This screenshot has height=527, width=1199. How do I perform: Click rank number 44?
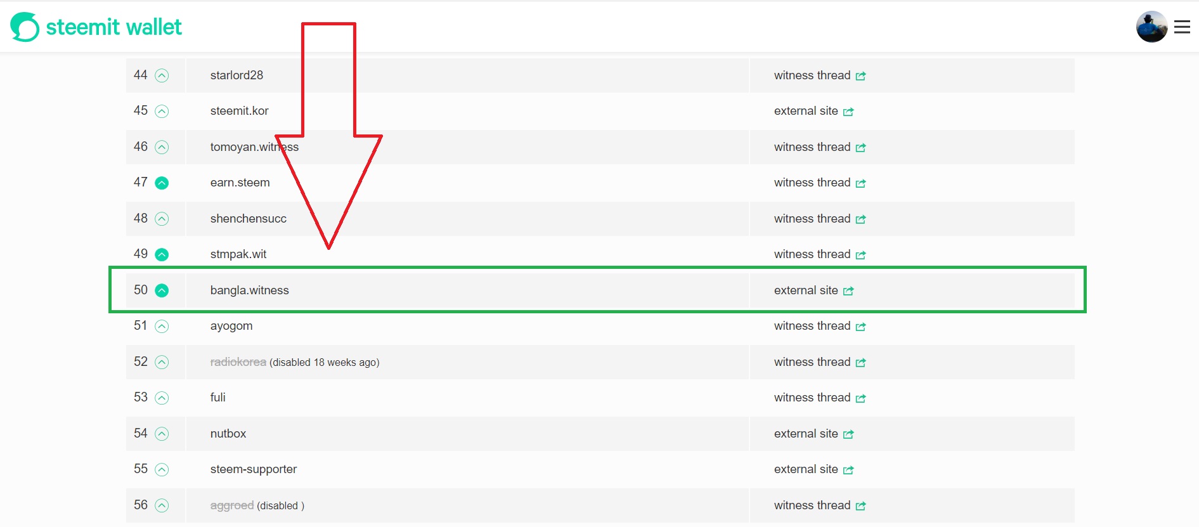[x=141, y=75]
